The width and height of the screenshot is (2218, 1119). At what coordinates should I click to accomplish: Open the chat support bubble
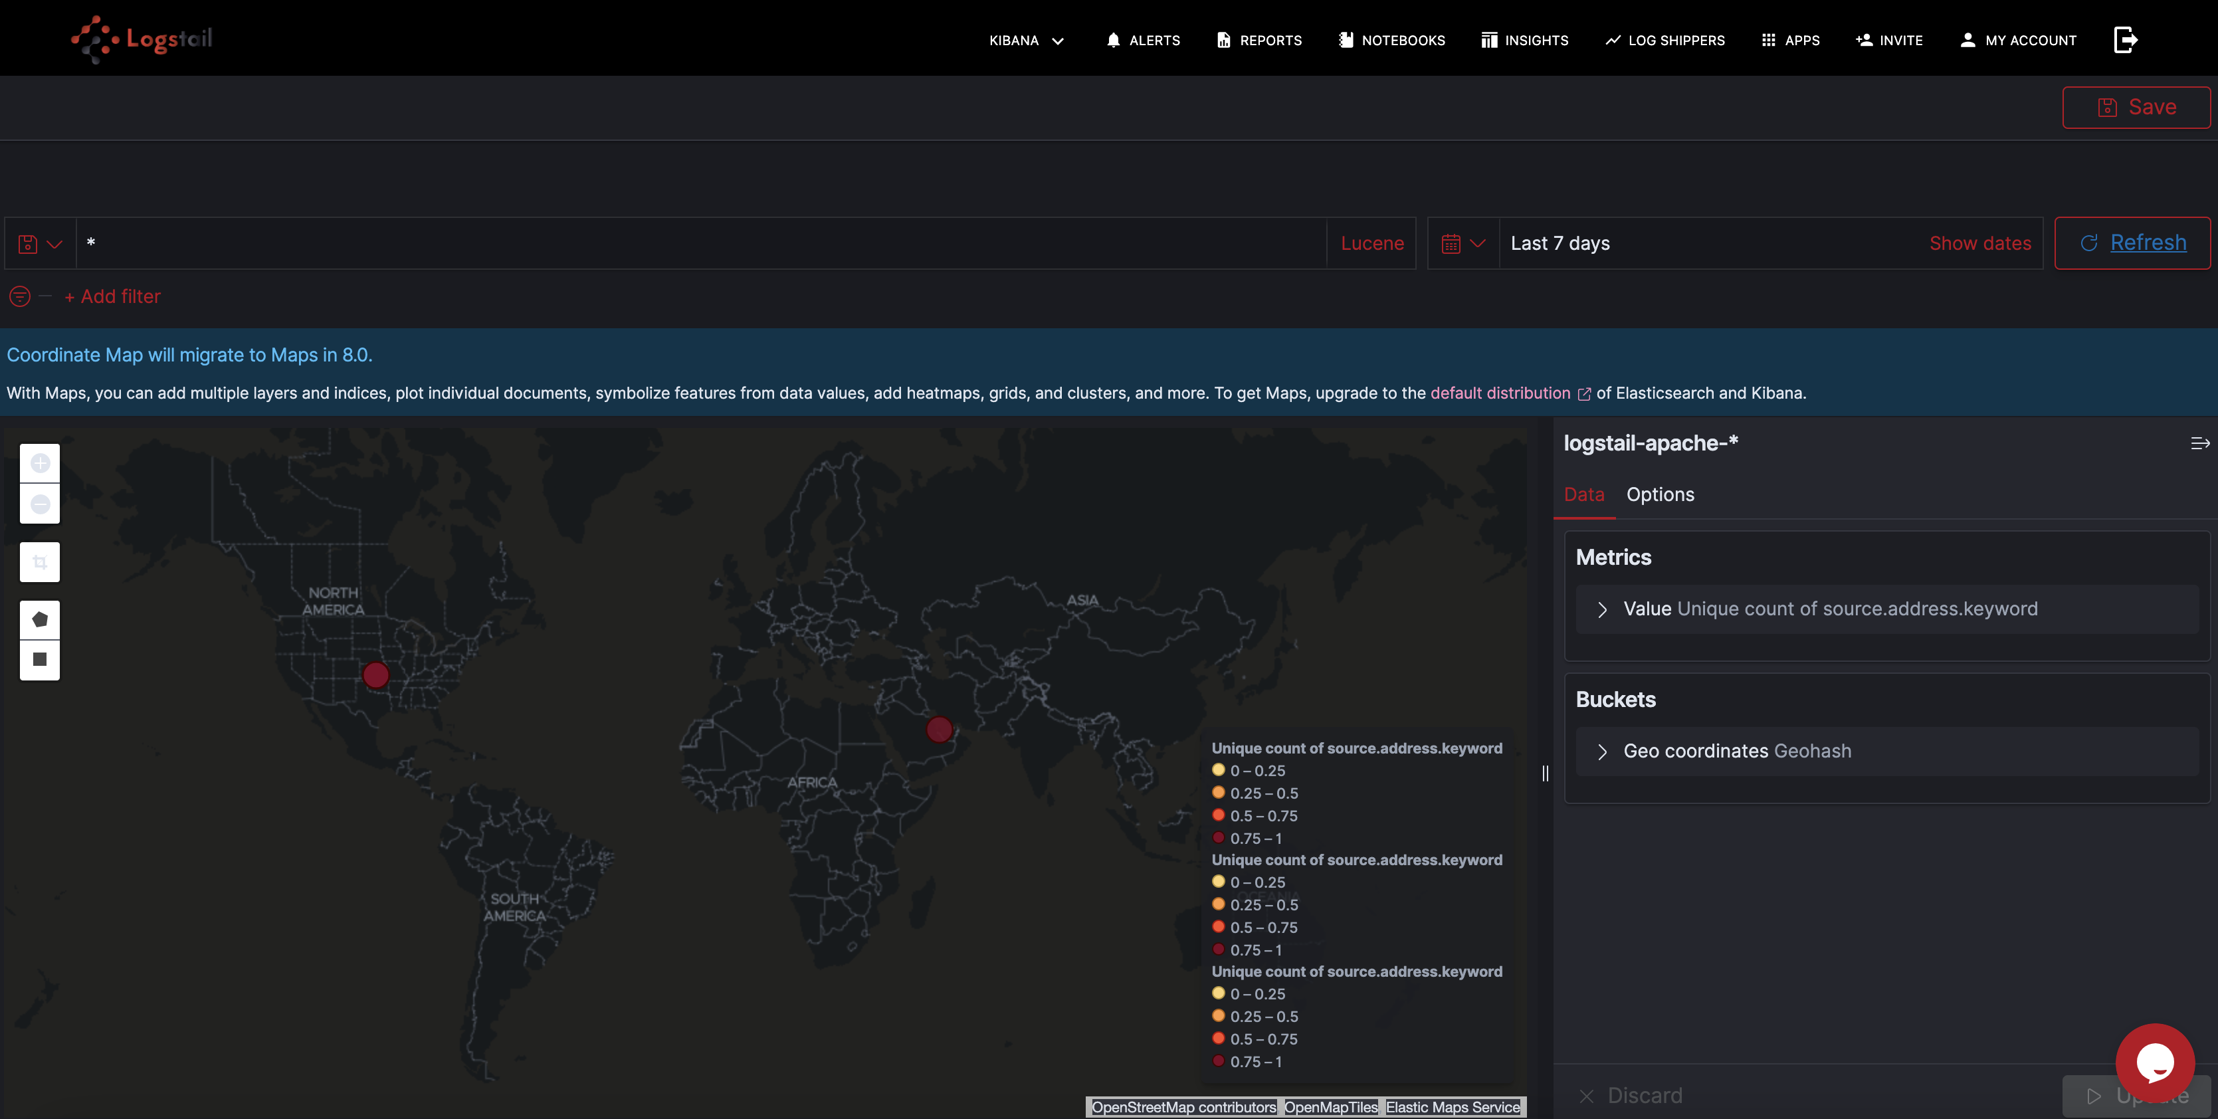[x=2154, y=1063]
